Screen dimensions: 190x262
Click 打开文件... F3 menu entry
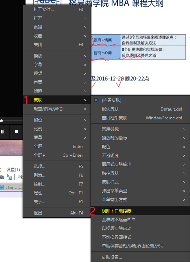click(x=57, y=10)
